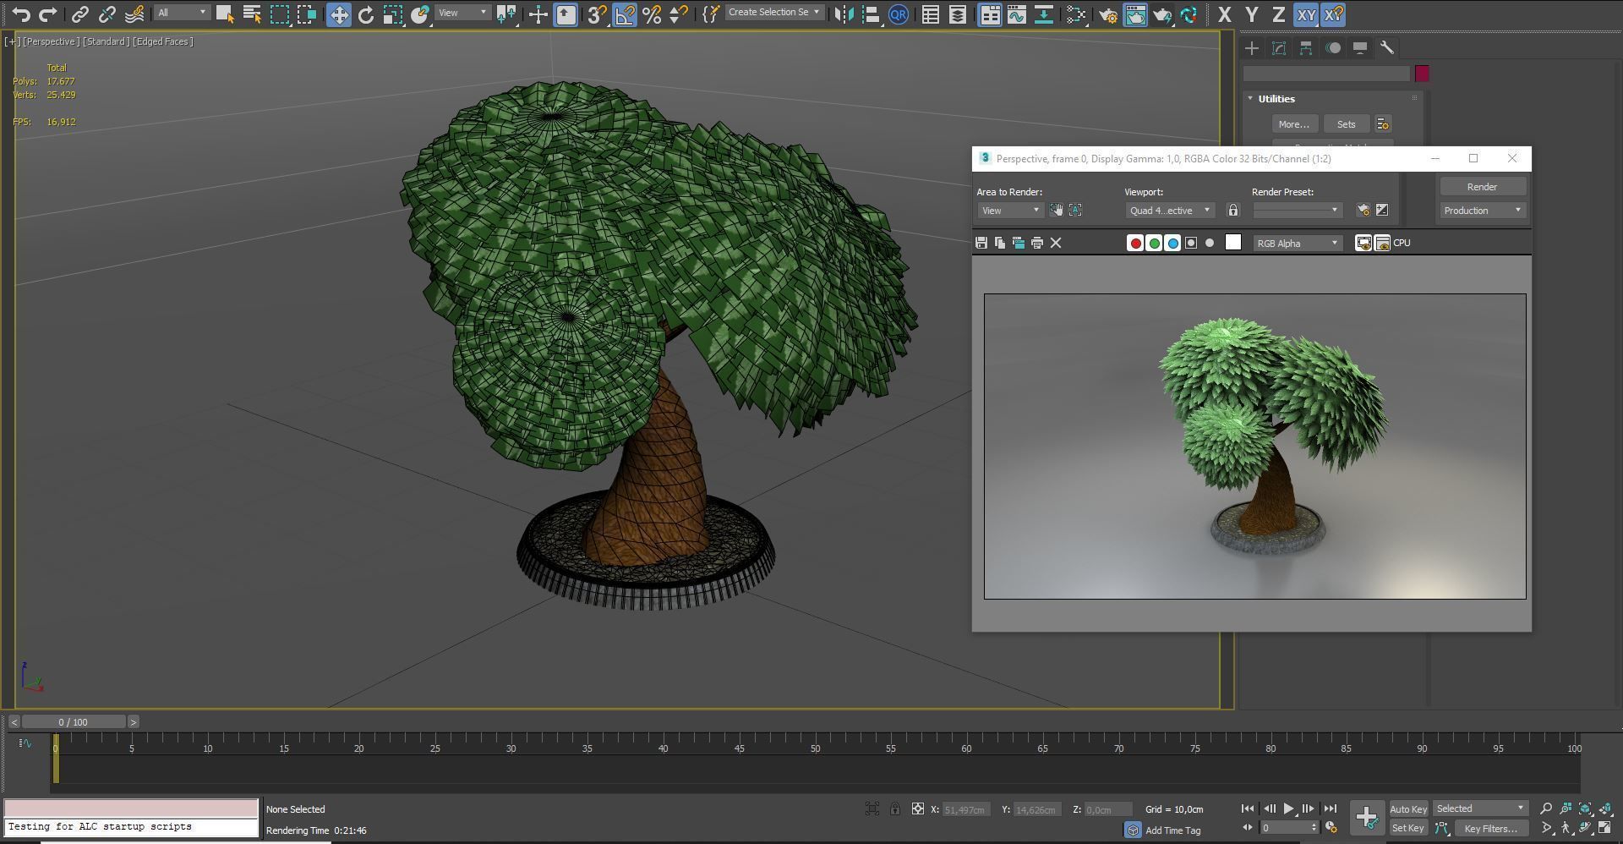Activate the Select and Scale tool
This screenshot has height=844, width=1623.
click(392, 14)
